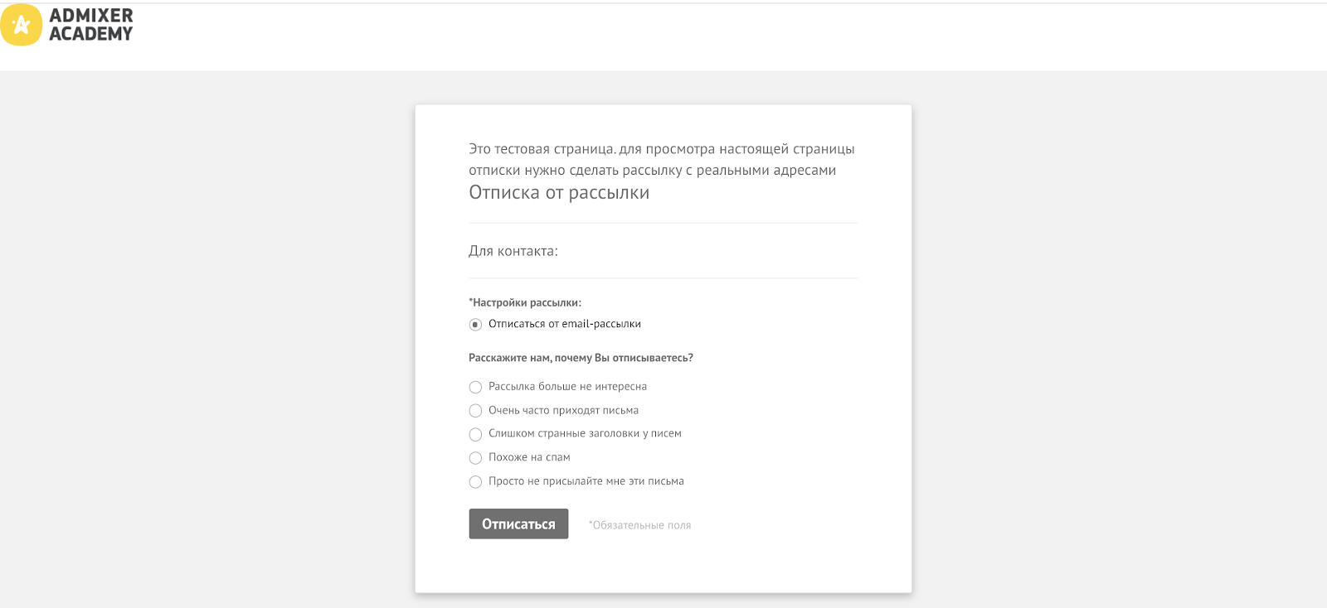
Task: Tick the 'Очень часто приходят письма' radio circle
Action: pyautogui.click(x=475, y=411)
